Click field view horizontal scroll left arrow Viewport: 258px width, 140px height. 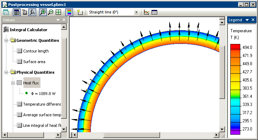click(x=75, y=135)
